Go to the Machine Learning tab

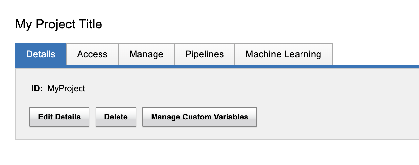point(283,54)
